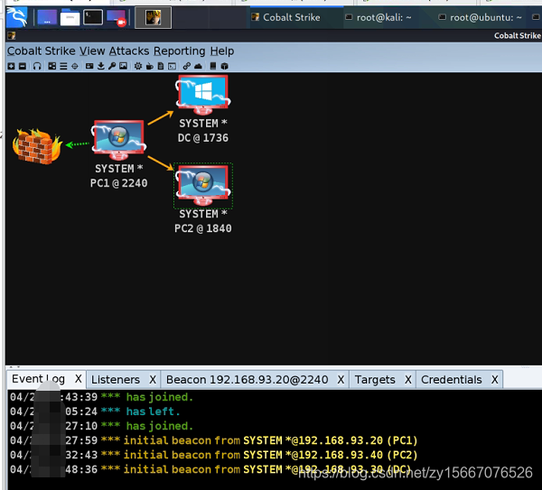Click the 'SYSTEM * PC1 @ 2240' label

118,176
